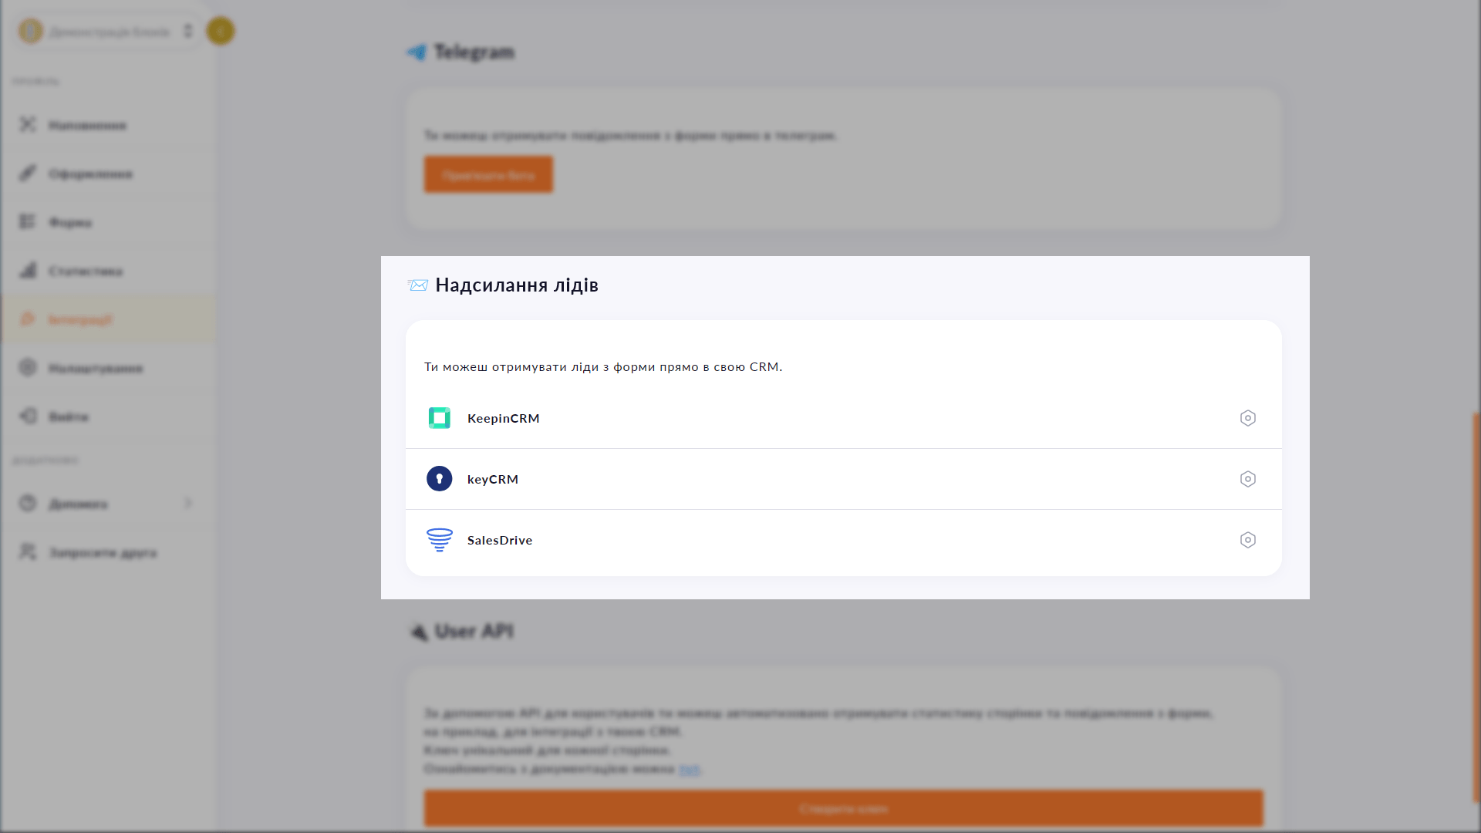Image resolution: width=1481 pixels, height=833 pixels.
Task: Expand the Допомога submenu chevron
Action: pyautogui.click(x=188, y=504)
